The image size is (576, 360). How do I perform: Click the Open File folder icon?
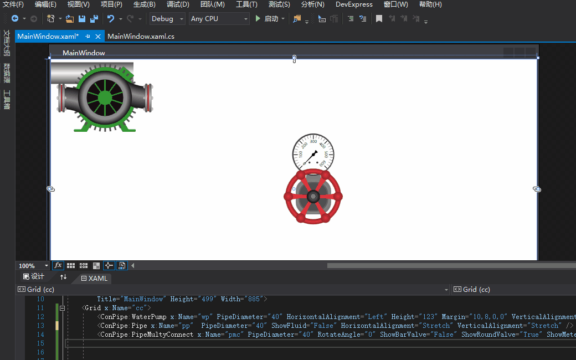(69, 18)
